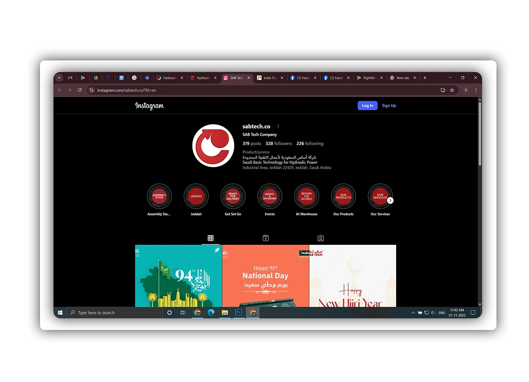Click the Instagram logo in the header

[149, 106]
